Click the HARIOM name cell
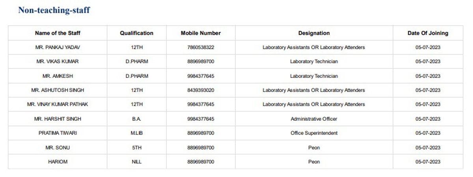Viewport: 473px width, 177px height. [58, 162]
